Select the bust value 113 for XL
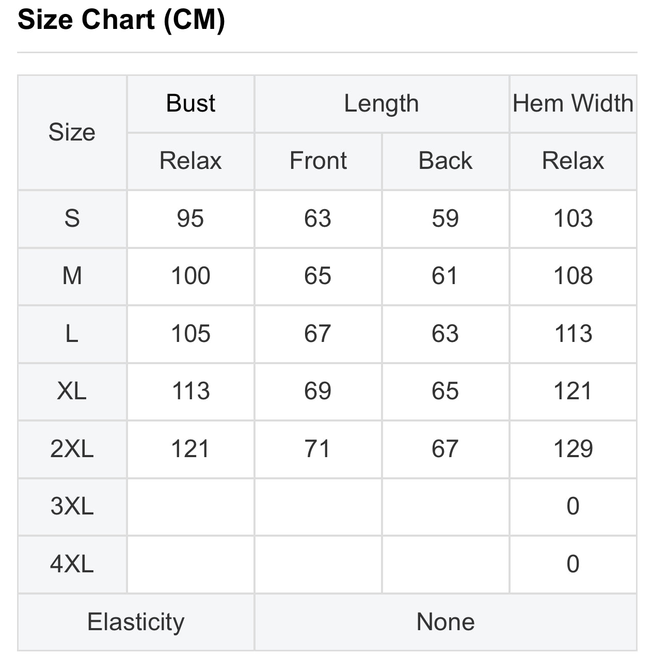This screenshot has height=656, width=652. coord(190,392)
